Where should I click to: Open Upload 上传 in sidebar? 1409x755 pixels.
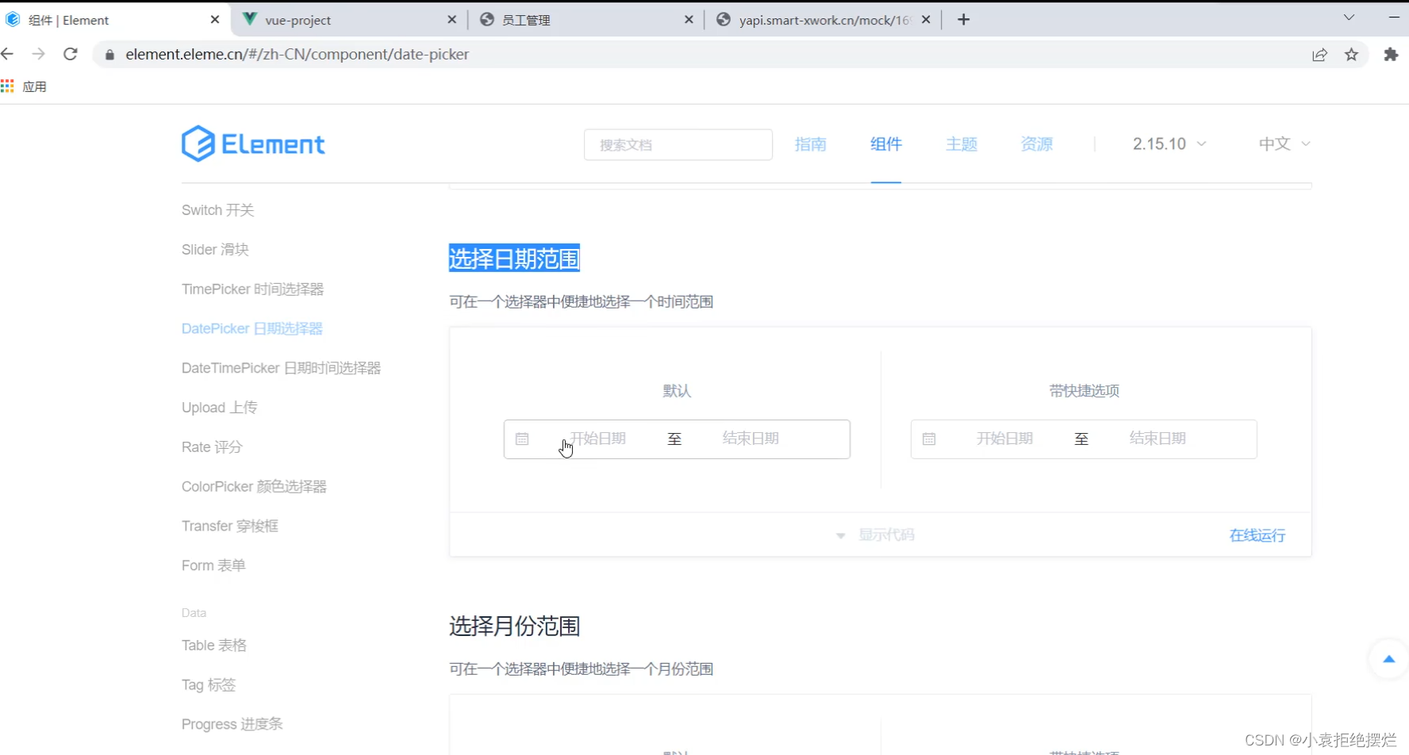(x=219, y=408)
